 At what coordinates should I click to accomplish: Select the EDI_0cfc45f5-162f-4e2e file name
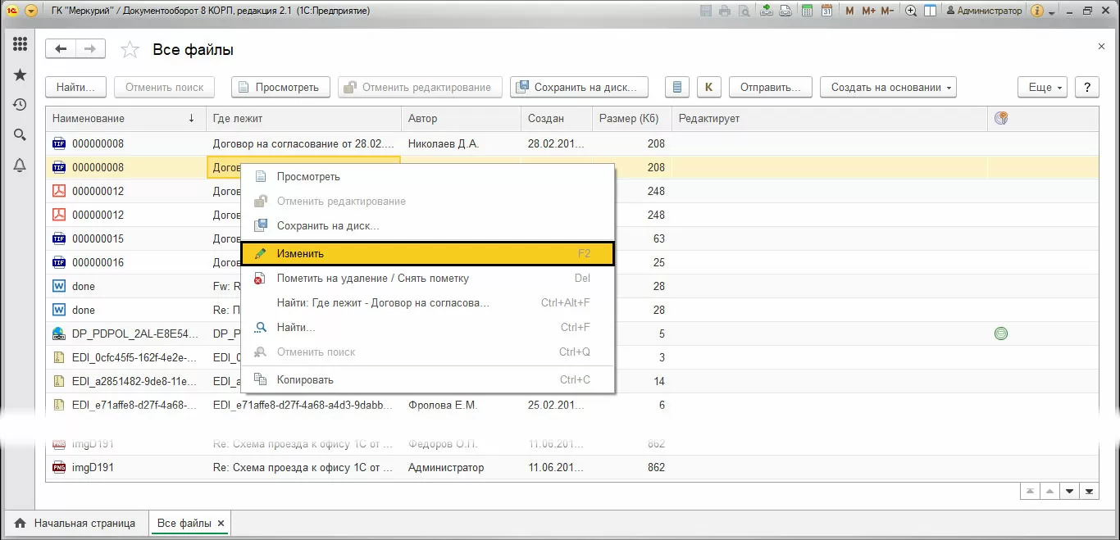(134, 357)
